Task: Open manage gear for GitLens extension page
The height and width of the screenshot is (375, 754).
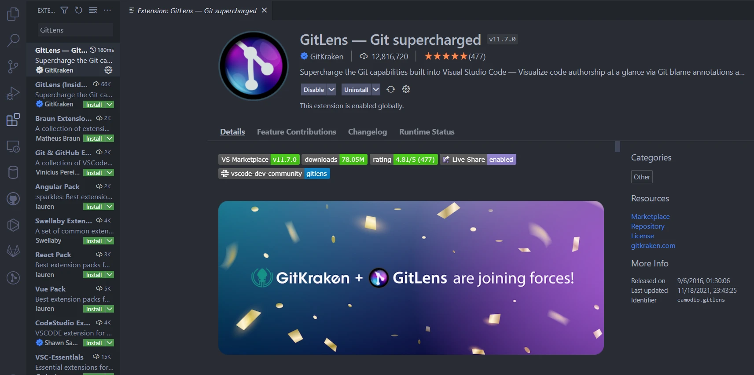Action: [x=406, y=90]
